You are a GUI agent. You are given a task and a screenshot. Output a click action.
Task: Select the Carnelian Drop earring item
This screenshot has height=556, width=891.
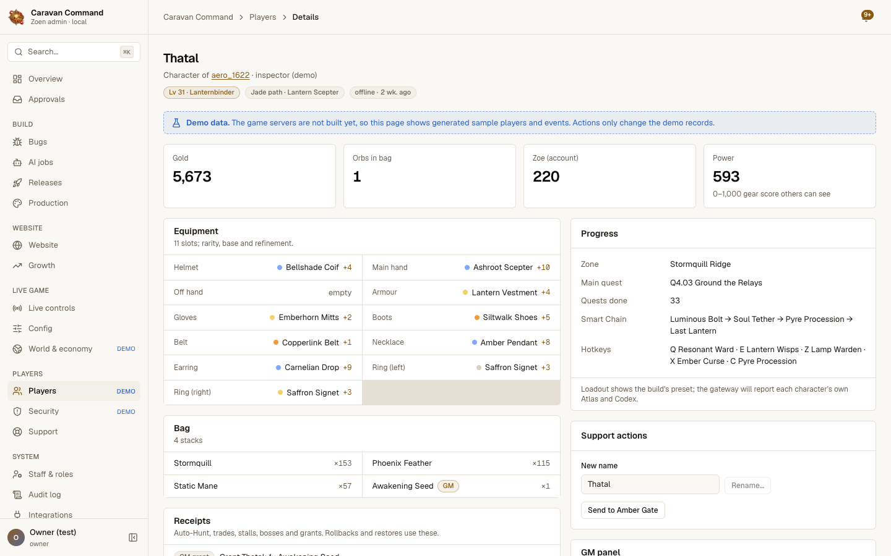coord(312,368)
